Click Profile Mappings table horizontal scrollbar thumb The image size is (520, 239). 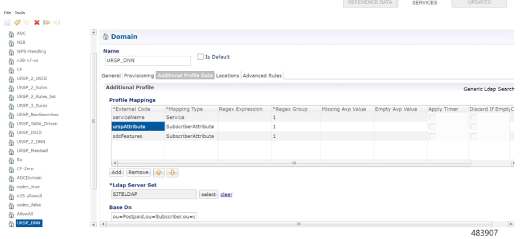(x=294, y=163)
